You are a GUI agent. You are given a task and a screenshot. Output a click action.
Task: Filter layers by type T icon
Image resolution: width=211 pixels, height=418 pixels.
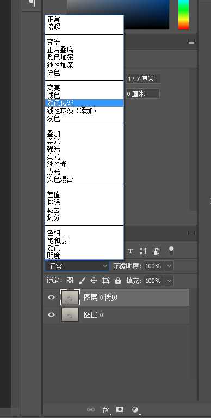[131, 251]
